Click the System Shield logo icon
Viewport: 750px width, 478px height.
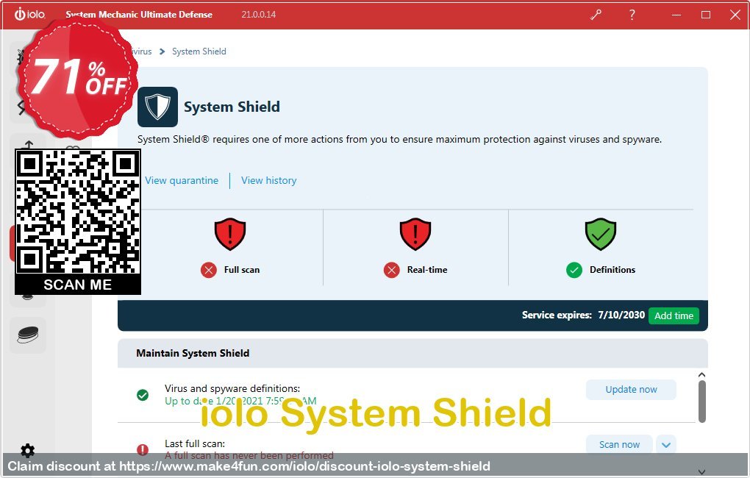157,107
